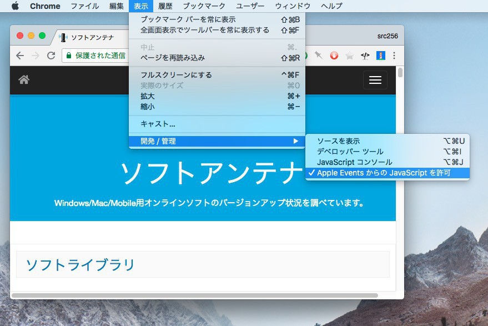Toggle 全画面表示でツールバーを常に表示する

pyautogui.click(x=217, y=30)
